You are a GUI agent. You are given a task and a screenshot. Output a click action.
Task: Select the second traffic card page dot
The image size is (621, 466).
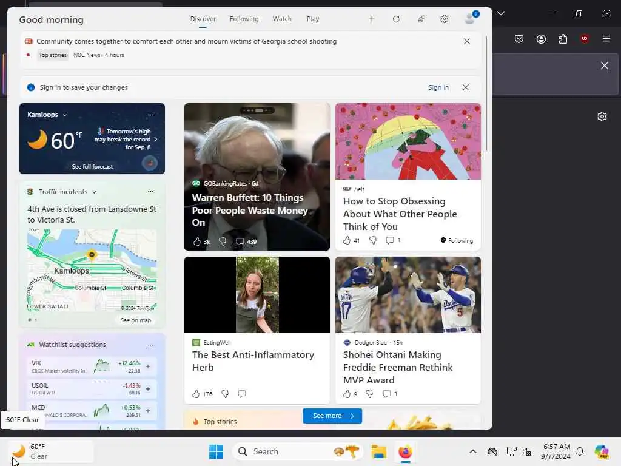click(x=36, y=320)
